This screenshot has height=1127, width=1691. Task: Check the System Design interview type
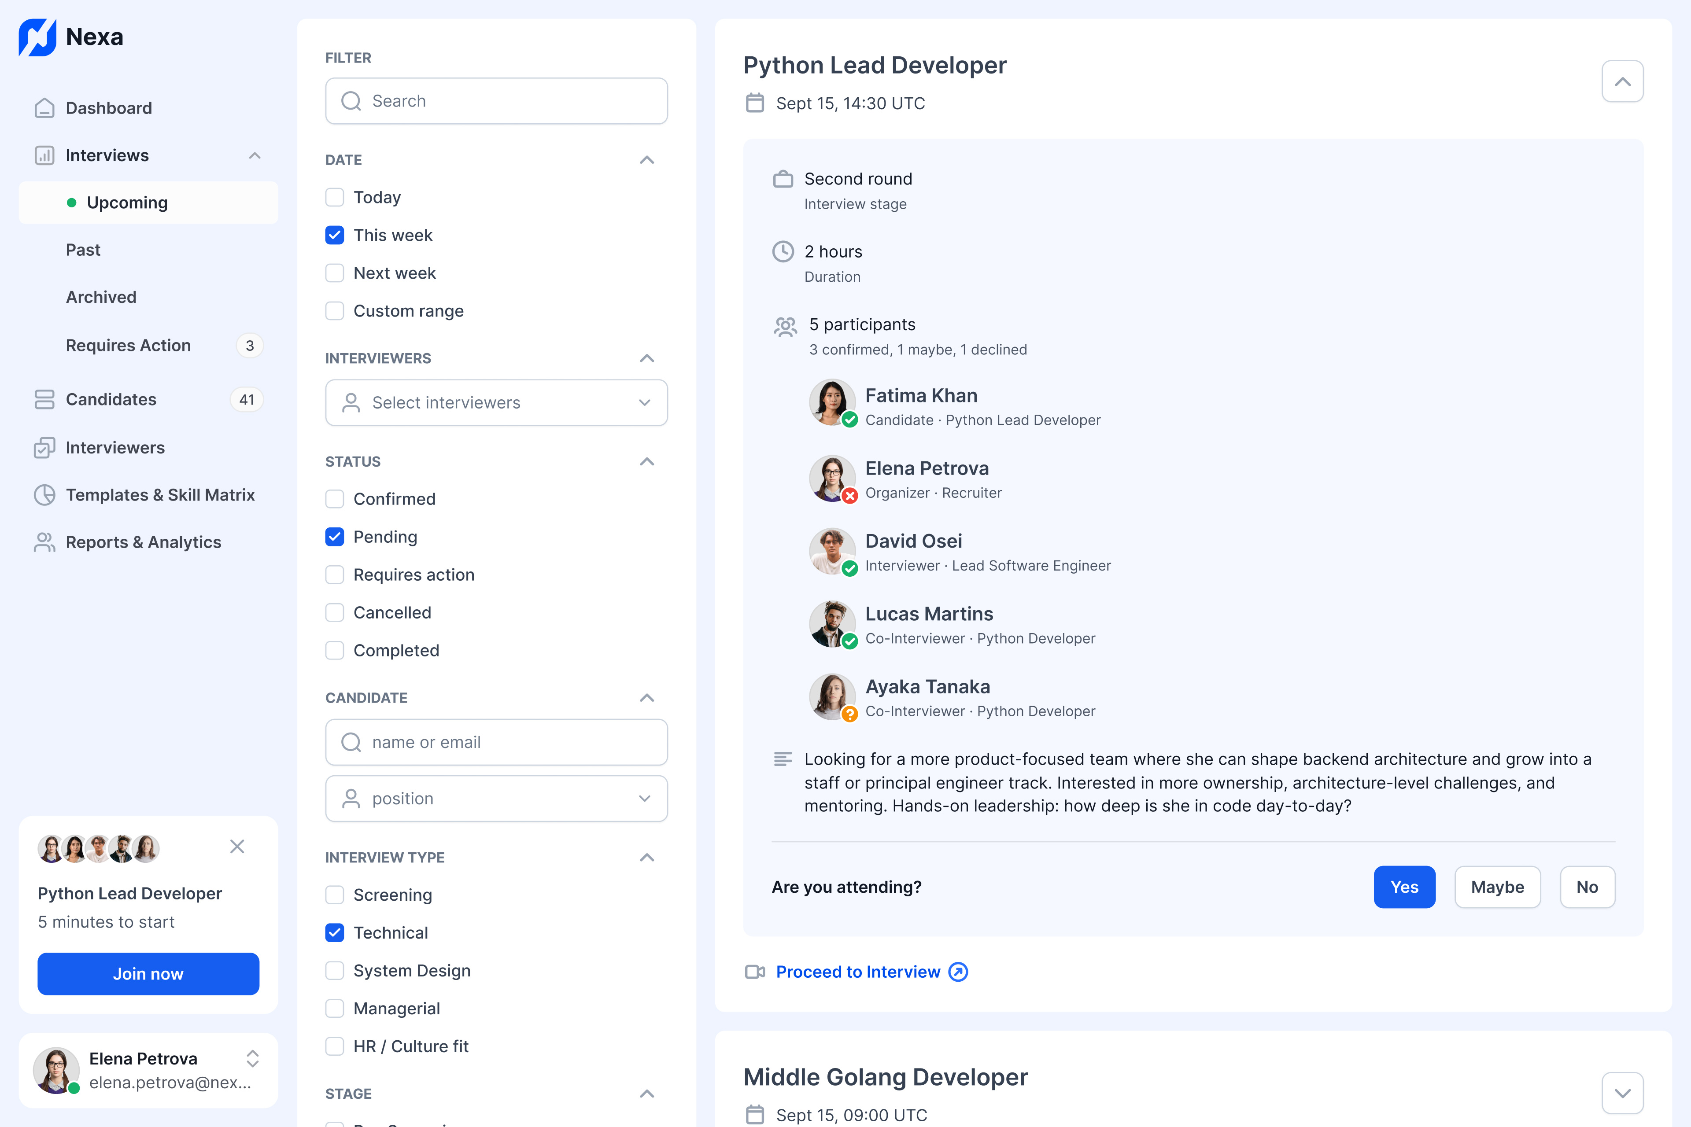click(334, 971)
